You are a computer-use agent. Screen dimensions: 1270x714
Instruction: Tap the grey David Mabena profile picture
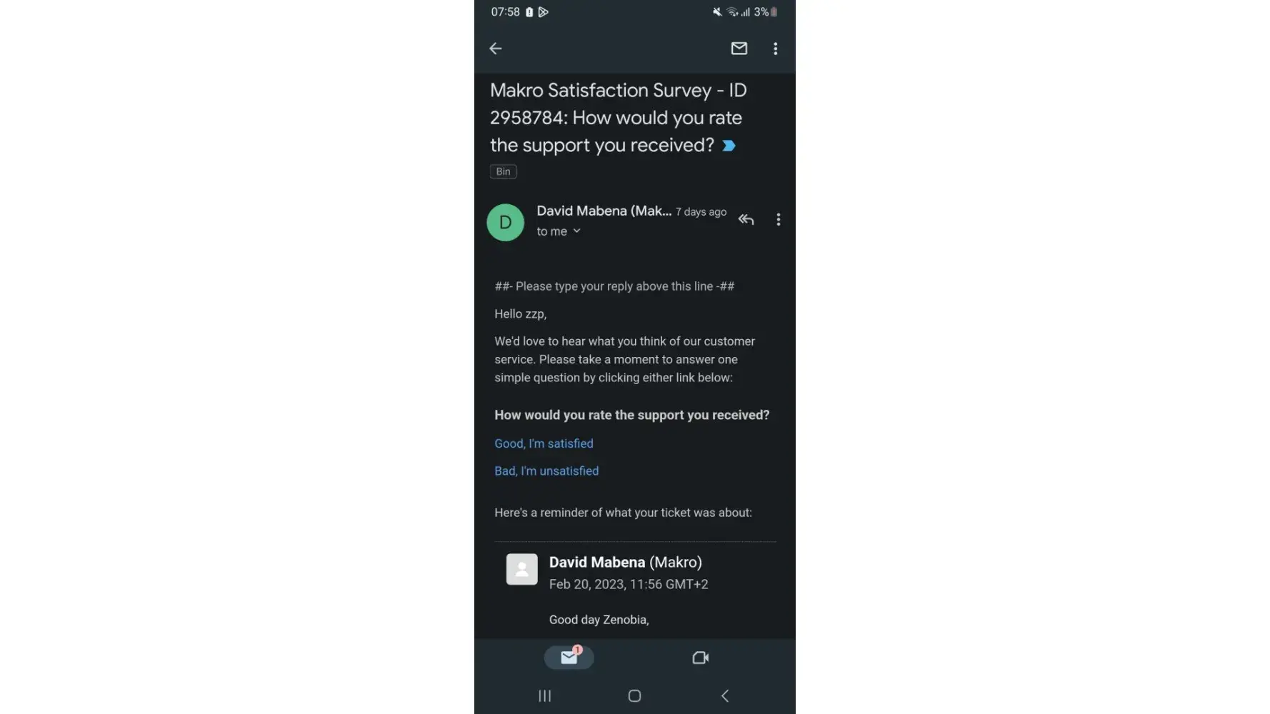[521, 570]
